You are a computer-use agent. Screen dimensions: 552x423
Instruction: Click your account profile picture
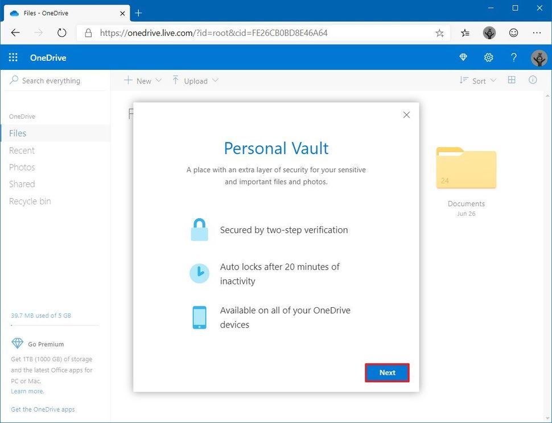tap(538, 57)
